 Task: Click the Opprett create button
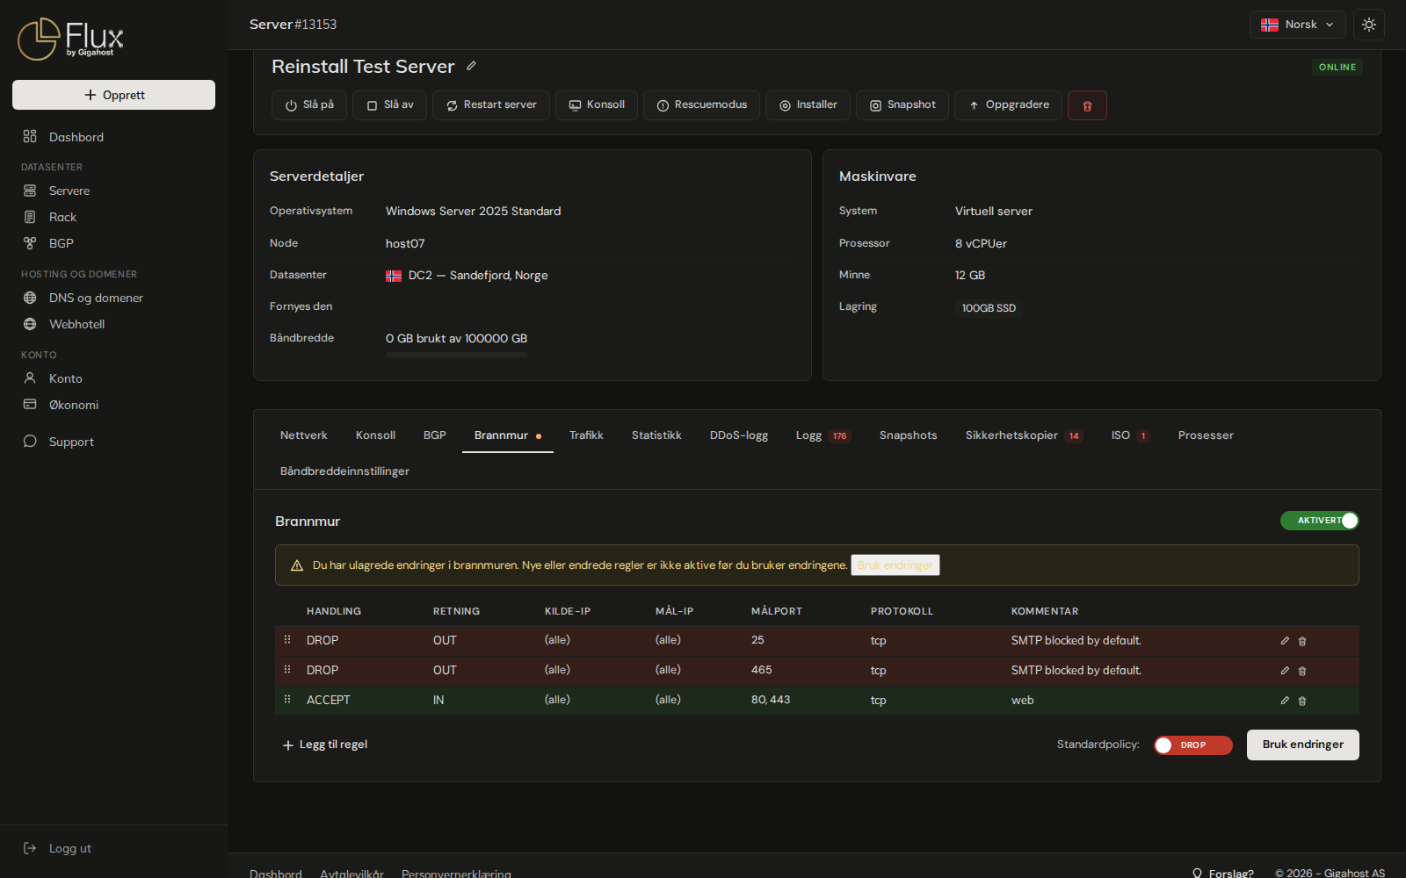click(x=114, y=95)
